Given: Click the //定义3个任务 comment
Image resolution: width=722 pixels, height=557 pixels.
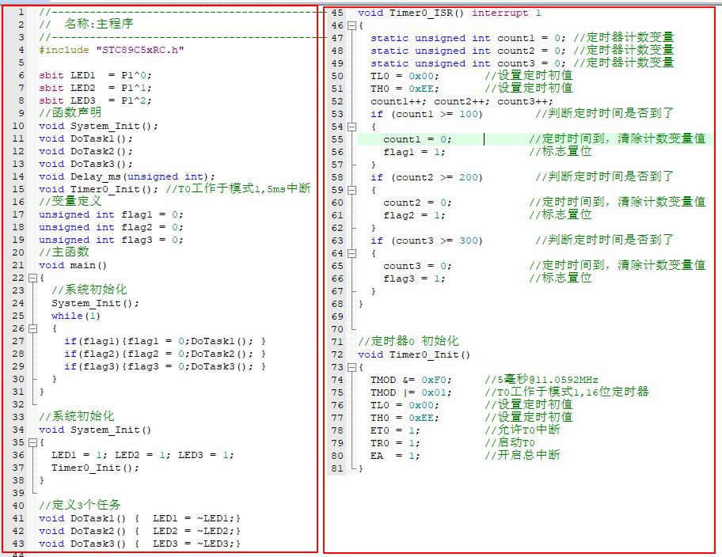Looking at the screenshot, I should point(80,505).
